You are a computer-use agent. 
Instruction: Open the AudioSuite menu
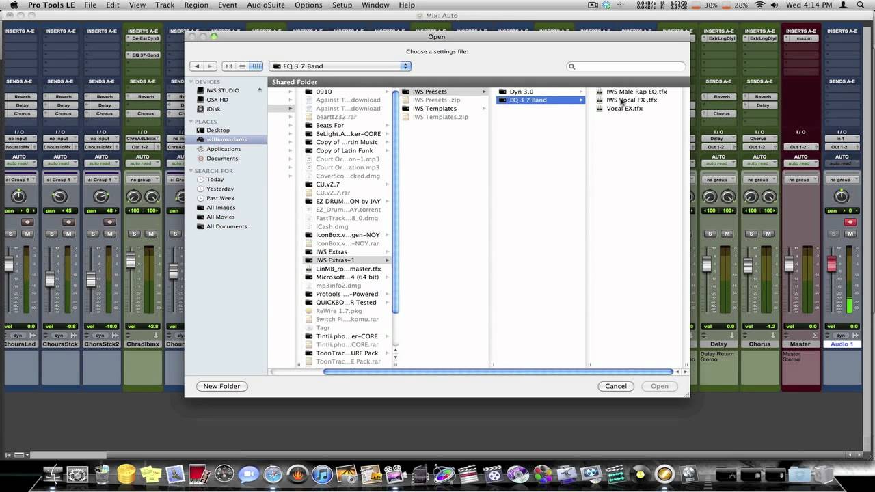click(x=265, y=5)
